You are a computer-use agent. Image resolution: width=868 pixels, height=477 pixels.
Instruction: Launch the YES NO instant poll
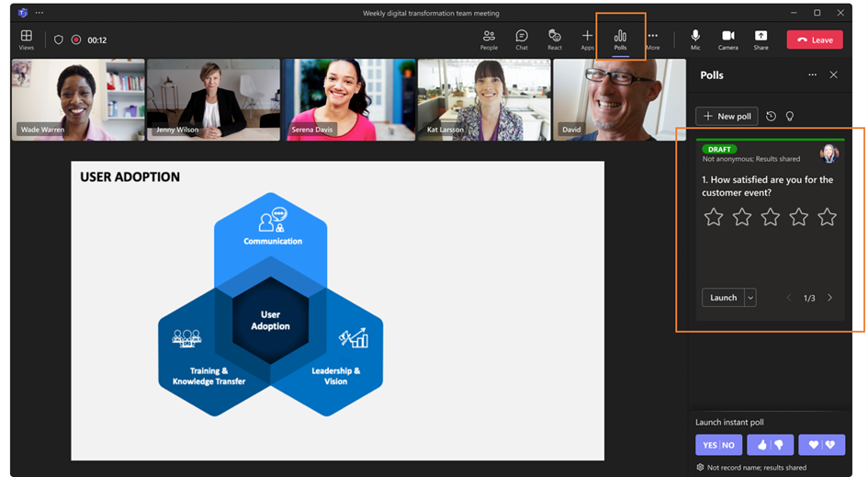point(718,445)
